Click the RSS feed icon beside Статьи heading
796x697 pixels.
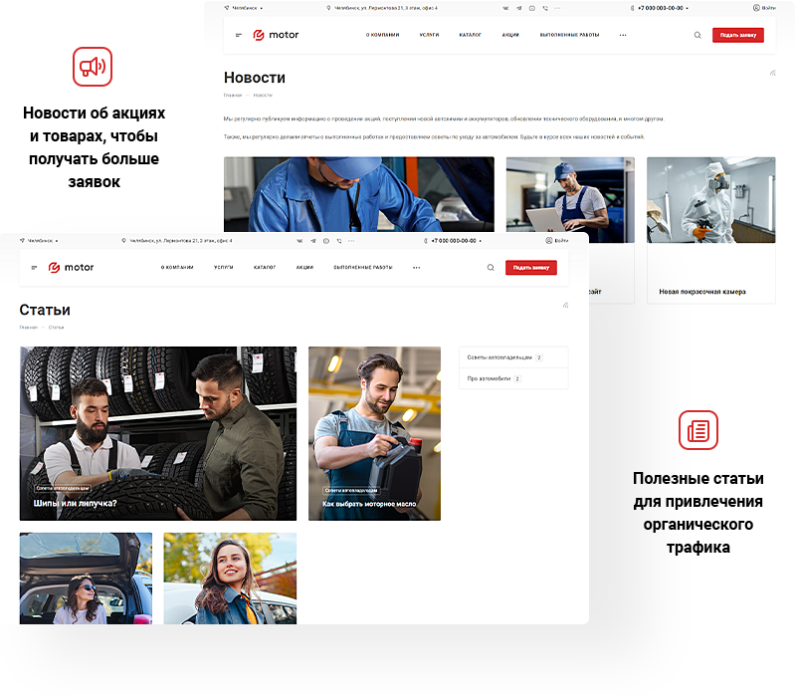tap(566, 306)
